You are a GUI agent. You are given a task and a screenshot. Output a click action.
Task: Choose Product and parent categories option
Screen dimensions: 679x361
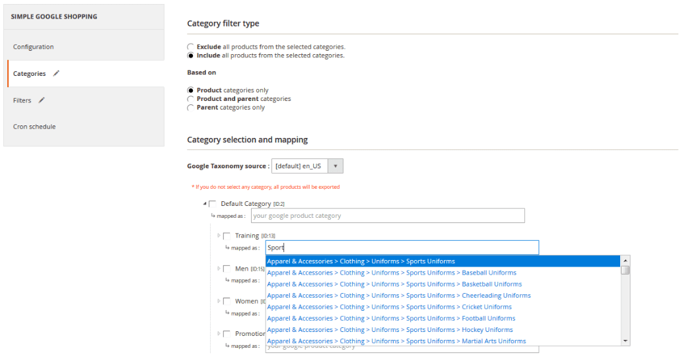(x=190, y=99)
